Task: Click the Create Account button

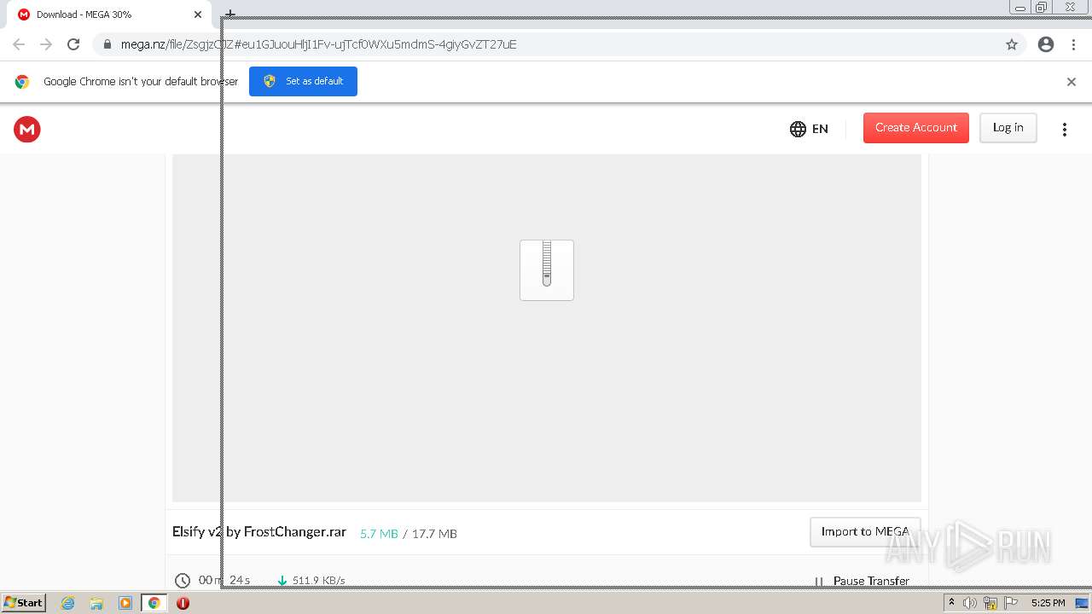Action: (x=916, y=128)
